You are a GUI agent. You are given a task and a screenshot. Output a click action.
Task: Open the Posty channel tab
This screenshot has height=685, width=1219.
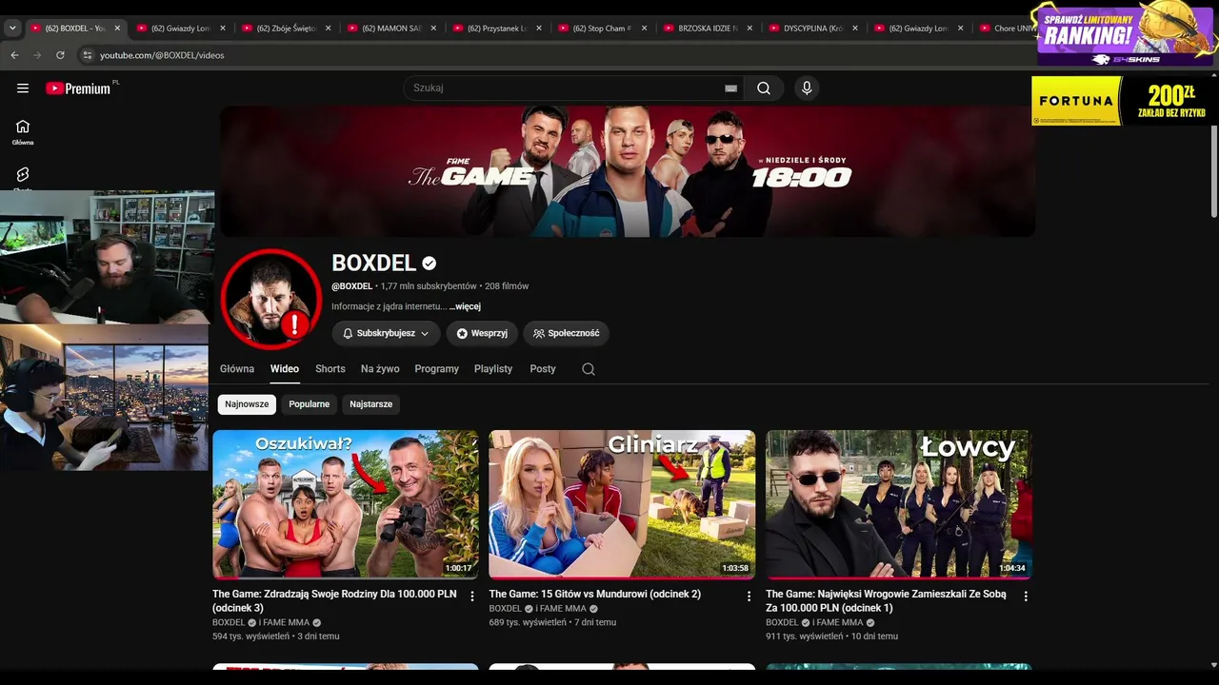[x=543, y=369]
